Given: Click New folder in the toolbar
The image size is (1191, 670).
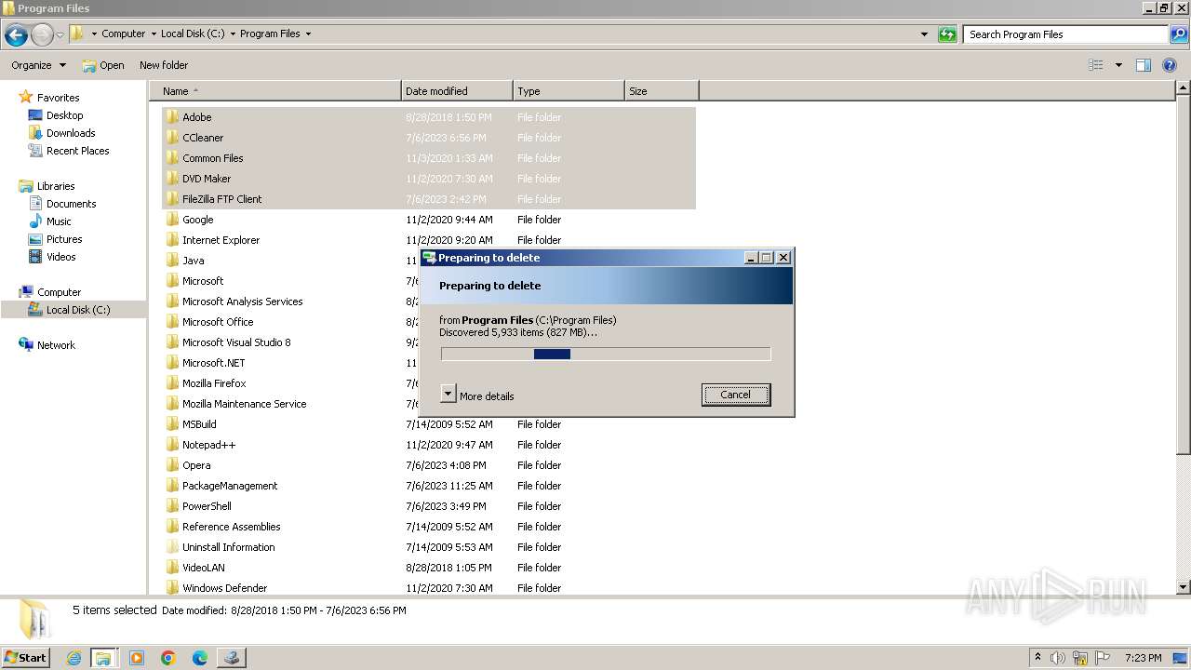Looking at the screenshot, I should point(164,65).
